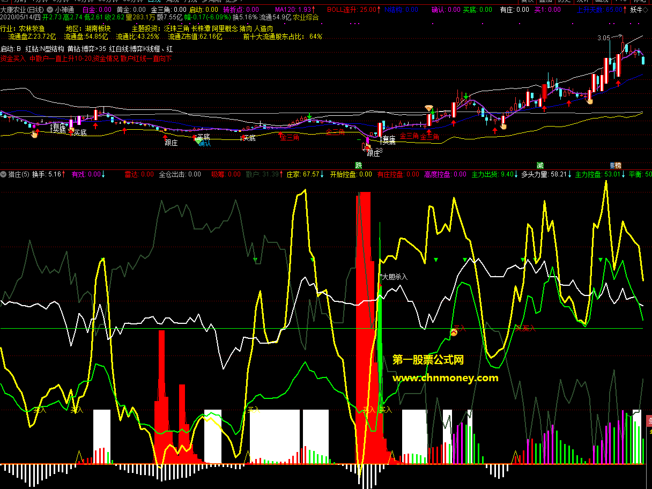Click the orange diamond marker above red candle
The height and width of the screenshot is (489, 652).
(x=428, y=108)
